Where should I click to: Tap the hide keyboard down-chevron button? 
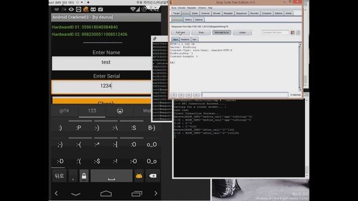tap(76, 194)
